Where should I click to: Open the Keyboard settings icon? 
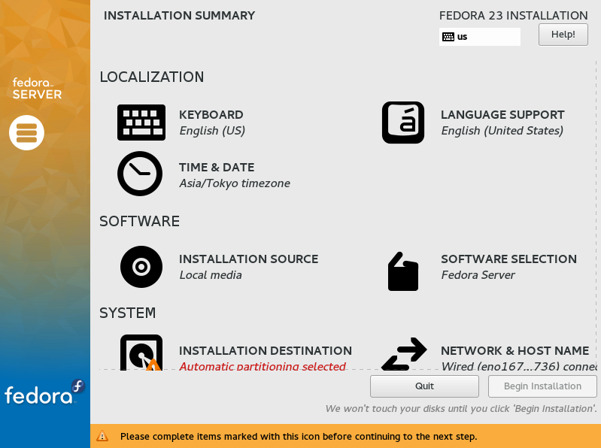[x=141, y=123]
